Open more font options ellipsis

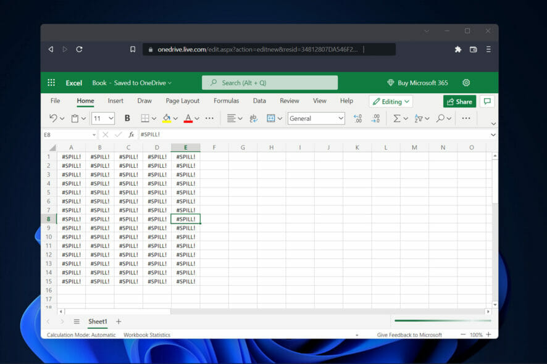point(209,118)
